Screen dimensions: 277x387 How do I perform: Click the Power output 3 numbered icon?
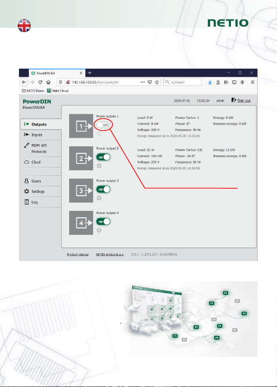point(81,191)
